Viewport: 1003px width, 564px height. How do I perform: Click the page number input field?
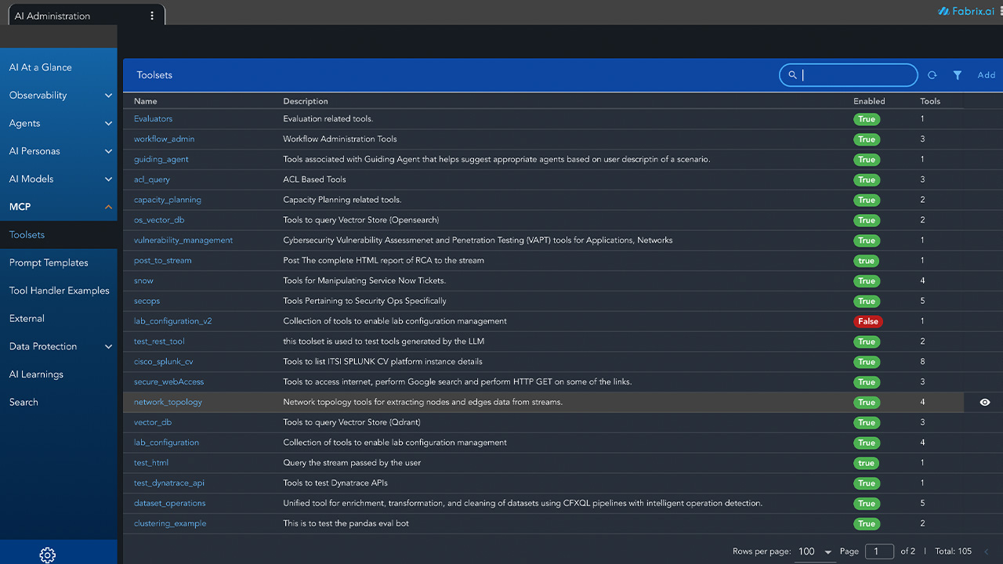pos(878,551)
